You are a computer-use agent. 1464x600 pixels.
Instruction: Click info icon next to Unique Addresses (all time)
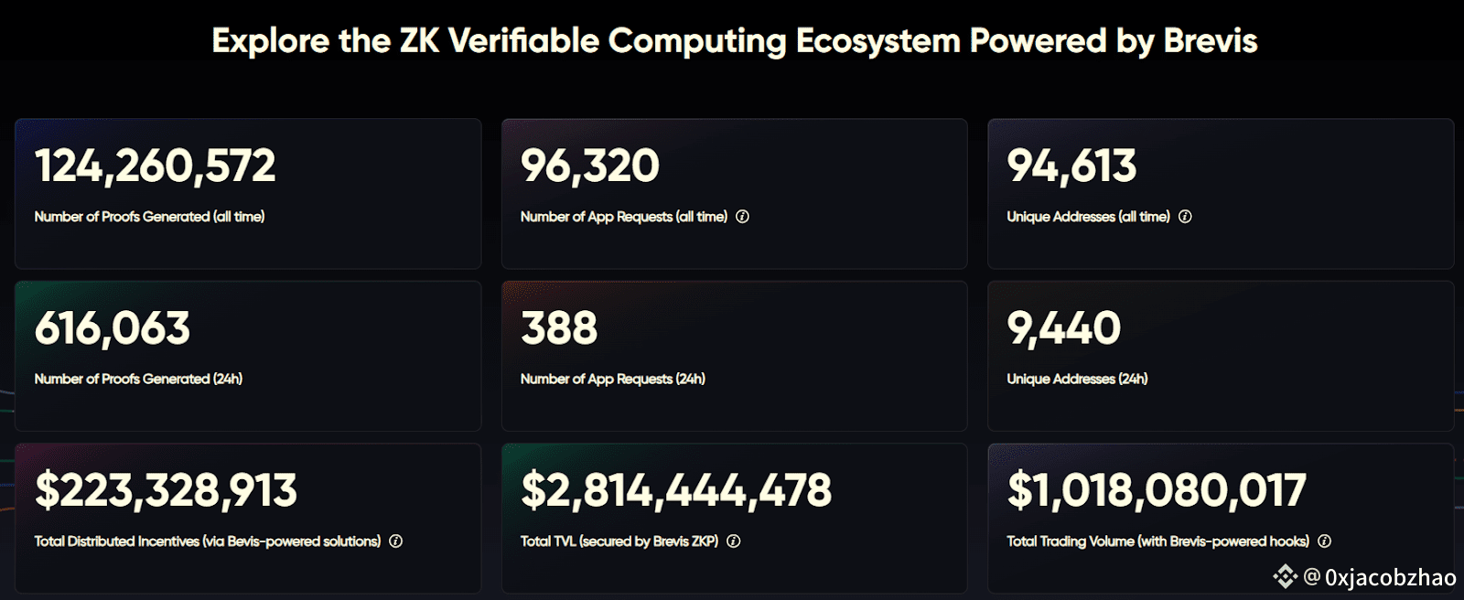coord(1185,217)
